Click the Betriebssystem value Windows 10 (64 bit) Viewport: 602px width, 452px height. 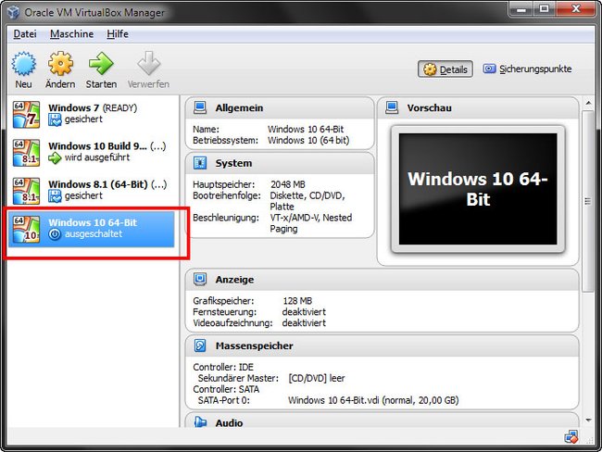point(308,141)
